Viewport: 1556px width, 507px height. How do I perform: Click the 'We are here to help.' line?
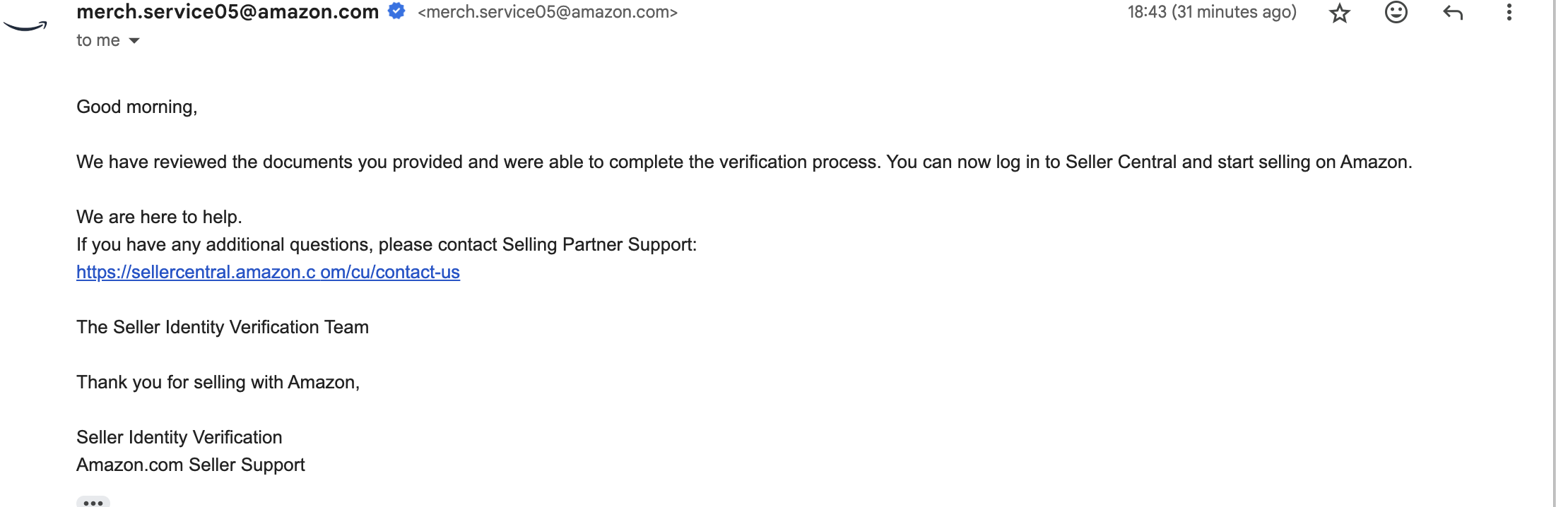point(159,217)
